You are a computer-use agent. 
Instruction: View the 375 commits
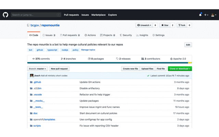(41, 59)
